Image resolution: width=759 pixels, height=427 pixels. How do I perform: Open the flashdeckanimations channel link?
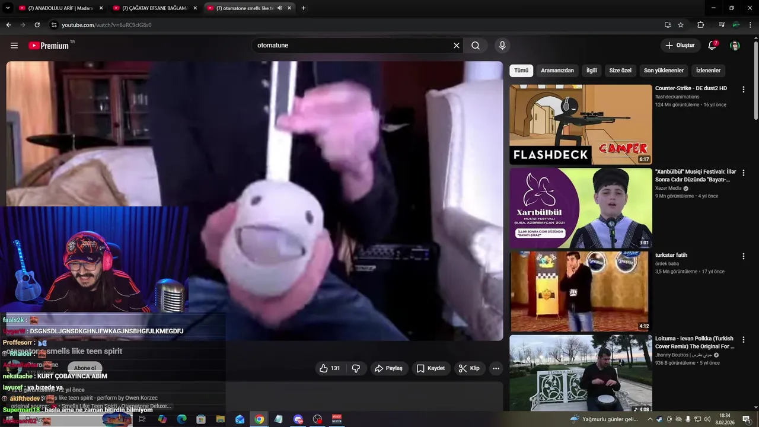point(677,97)
